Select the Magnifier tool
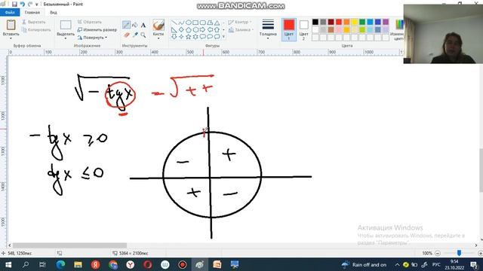This screenshot has height=271, width=483. (x=143, y=35)
